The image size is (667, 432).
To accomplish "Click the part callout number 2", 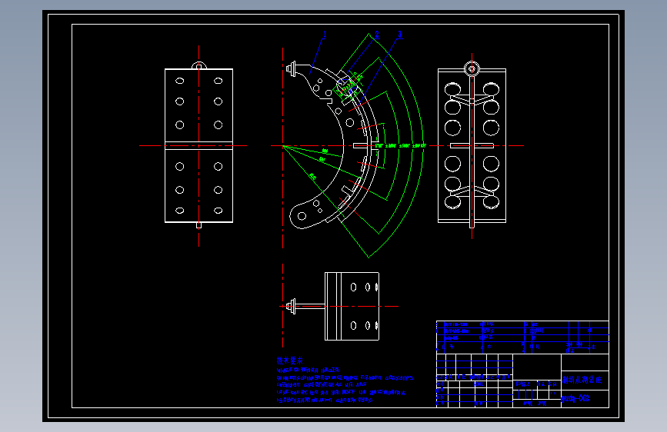I will click(376, 35).
